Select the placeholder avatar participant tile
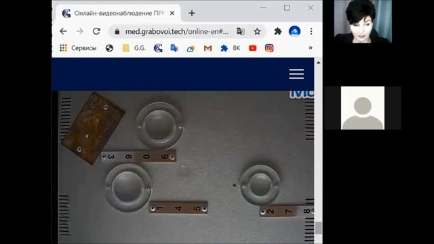Image resolution: width=434 pixels, height=244 pixels. pyautogui.click(x=363, y=108)
